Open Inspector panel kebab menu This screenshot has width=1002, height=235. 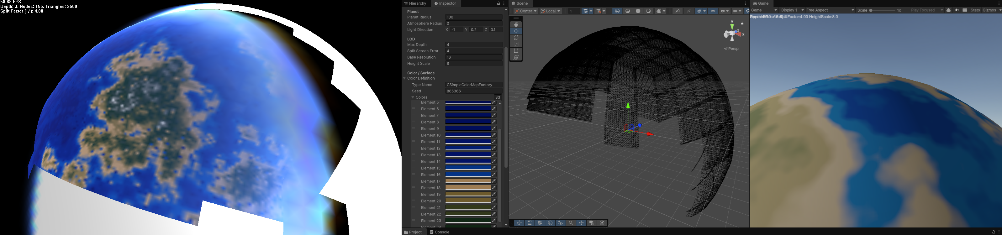tap(504, 3)
